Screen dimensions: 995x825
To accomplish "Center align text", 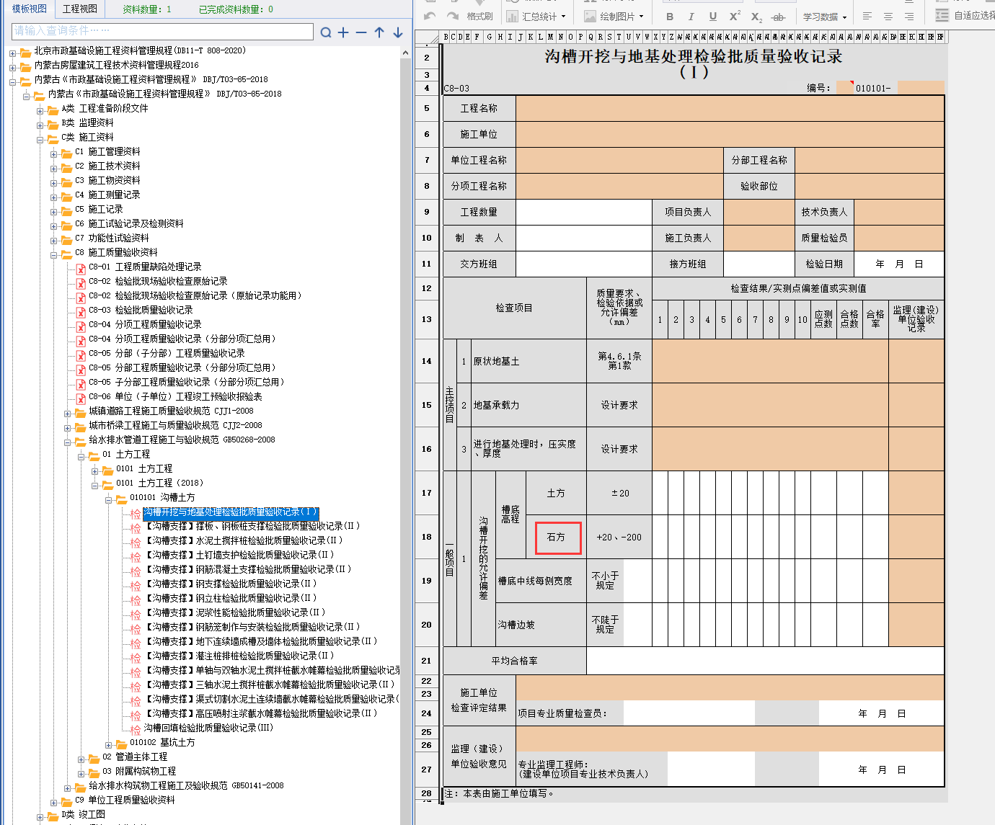I will [x=888, y=16].
